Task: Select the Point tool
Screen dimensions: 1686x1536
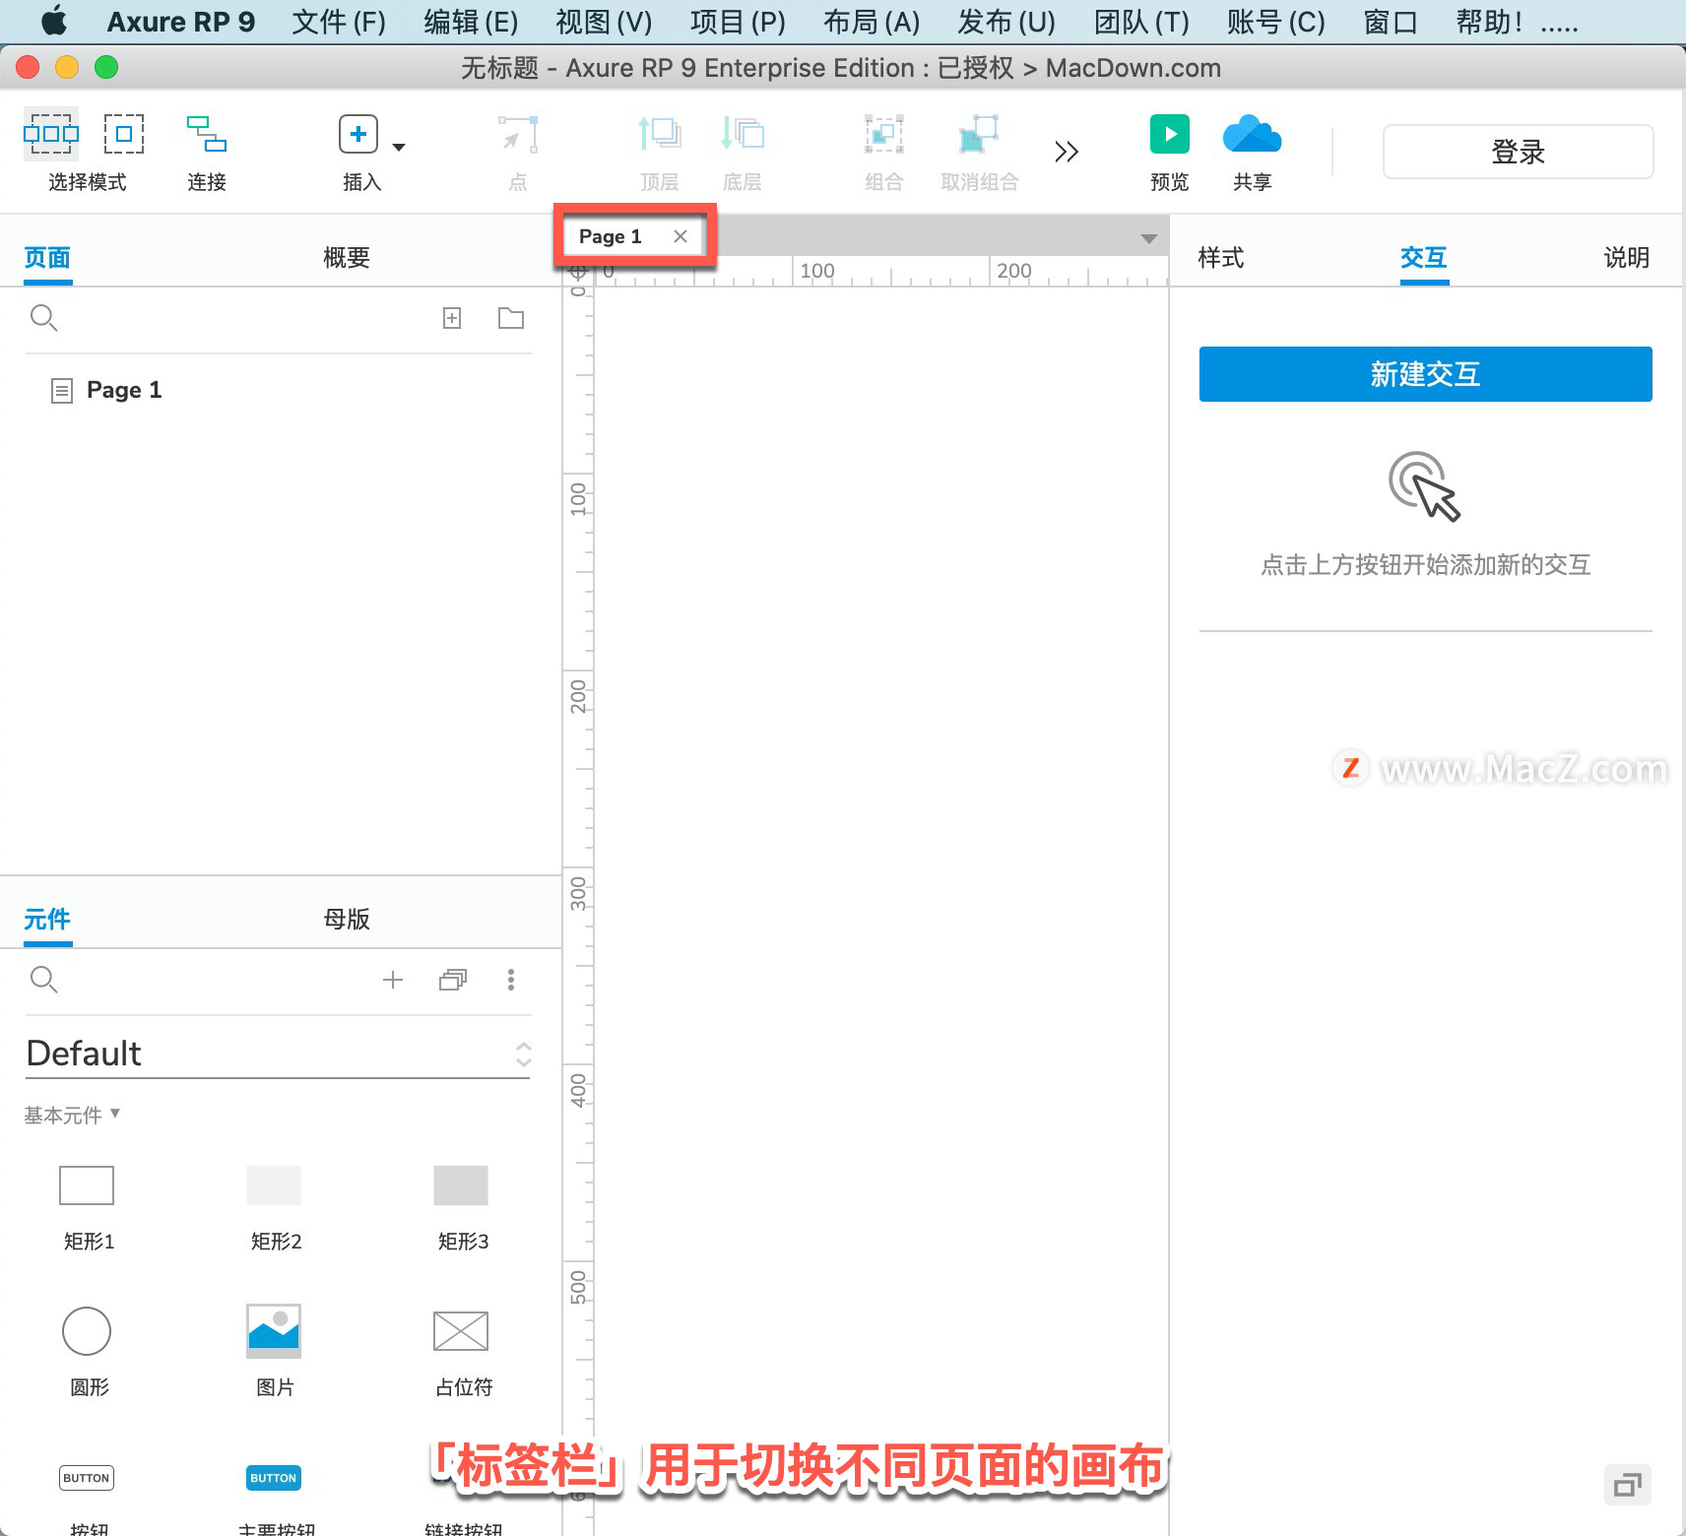Action: pyautogui.click(x=518, y=134)
